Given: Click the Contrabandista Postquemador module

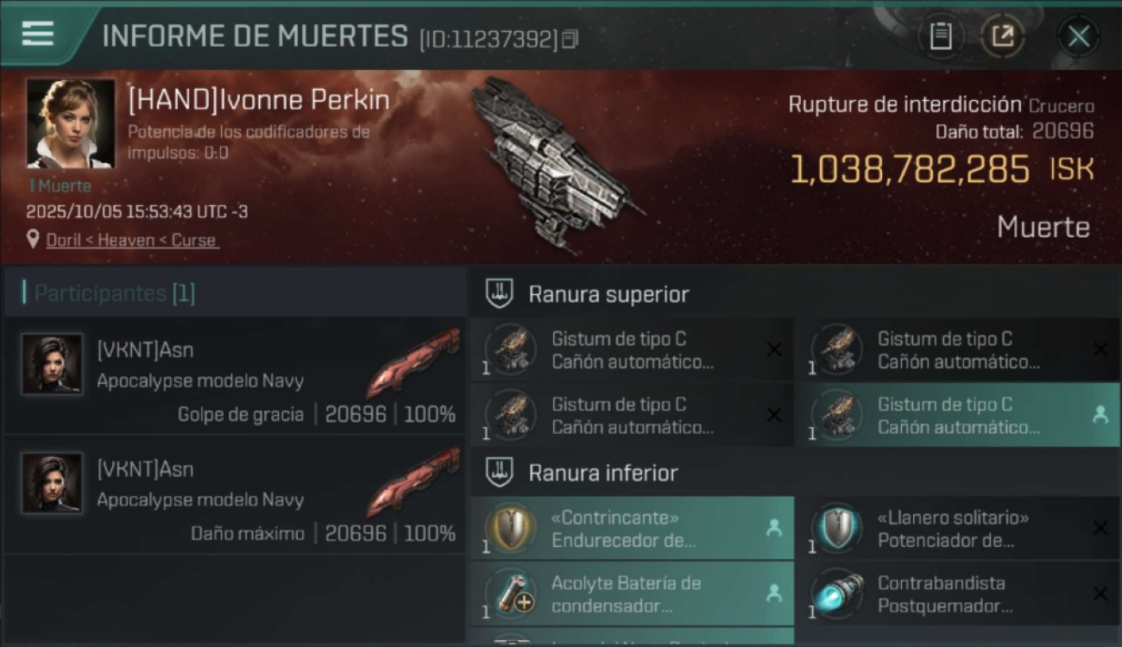Looking at the screenshot, I should tap(957, 594).
